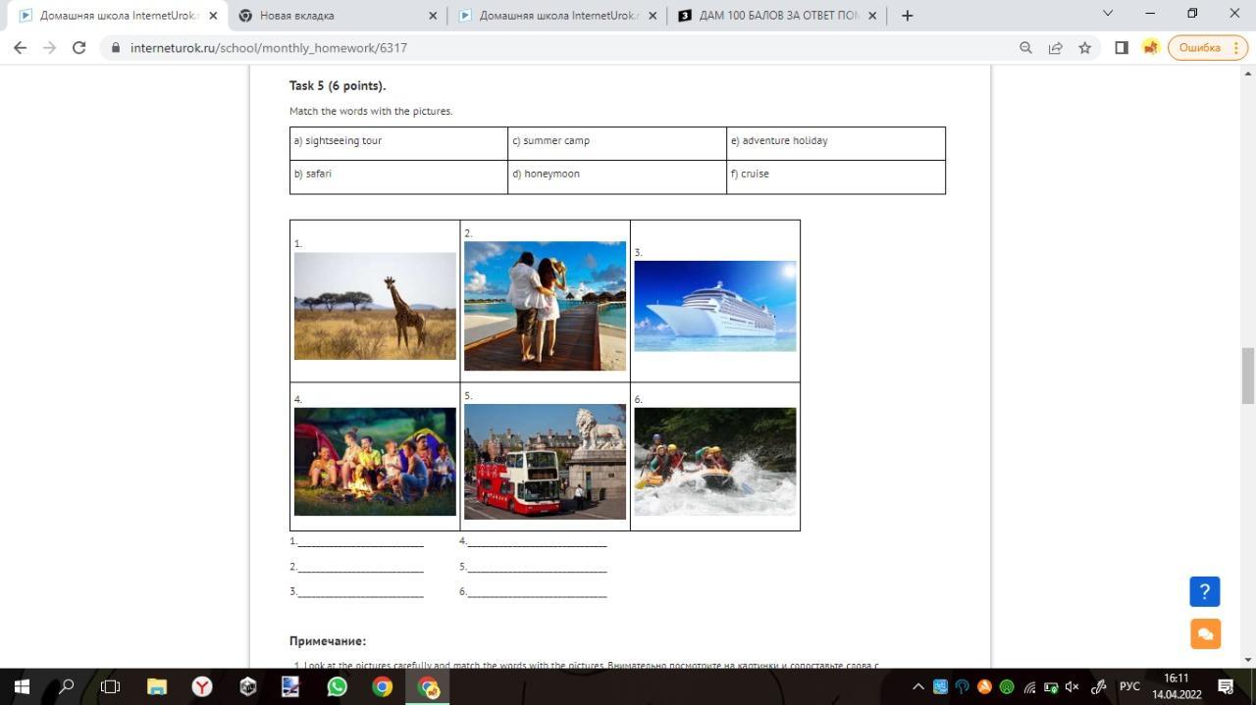
Task: Open the Ошибка browser menu
Action: pyautogui.click(x=1207, y=48)
